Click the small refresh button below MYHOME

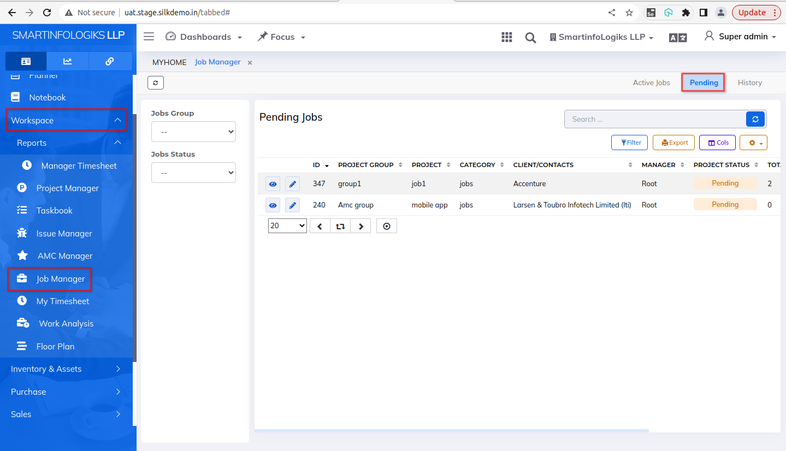point(156,82)
